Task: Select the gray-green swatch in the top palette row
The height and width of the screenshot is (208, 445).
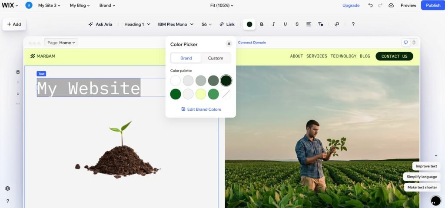Action: 213,81
